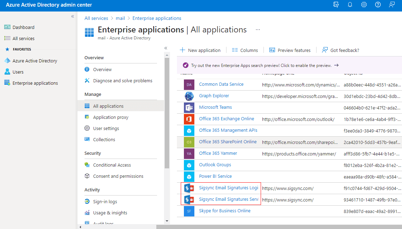Collapse the left navigation sidebar
Viewport: 402px width, 229px height.
(x=73, y=16)
